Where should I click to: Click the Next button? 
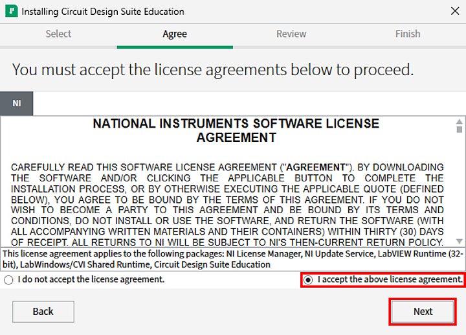[423, 312]
